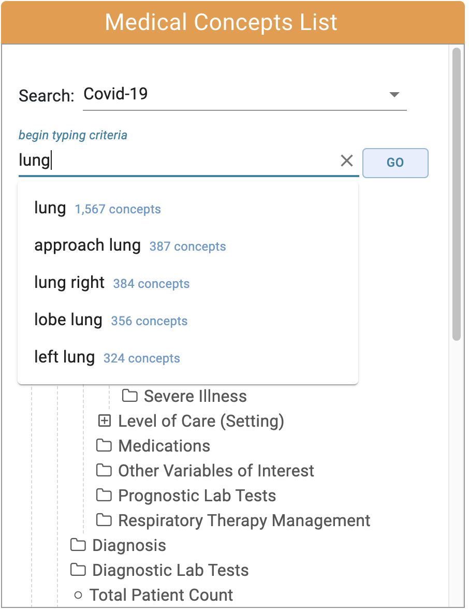Expand Level of Care (Setting) plus box
The width and height of the screenshot is (469, 609).
[105, 421]
